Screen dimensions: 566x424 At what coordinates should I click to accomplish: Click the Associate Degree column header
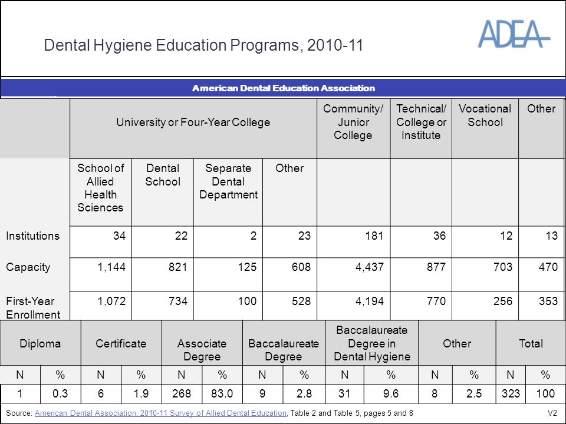(x=202, y=350)
